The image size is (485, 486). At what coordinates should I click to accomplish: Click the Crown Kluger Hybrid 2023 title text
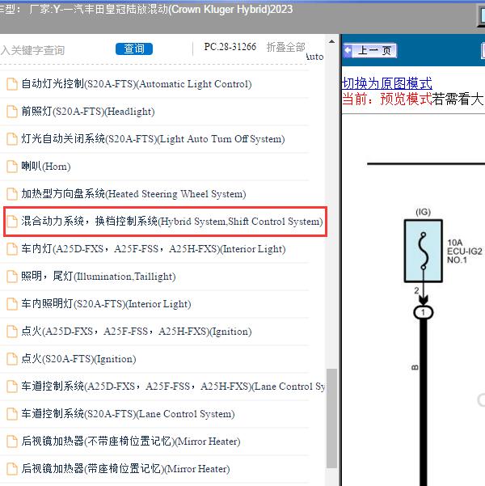(231, 9)
